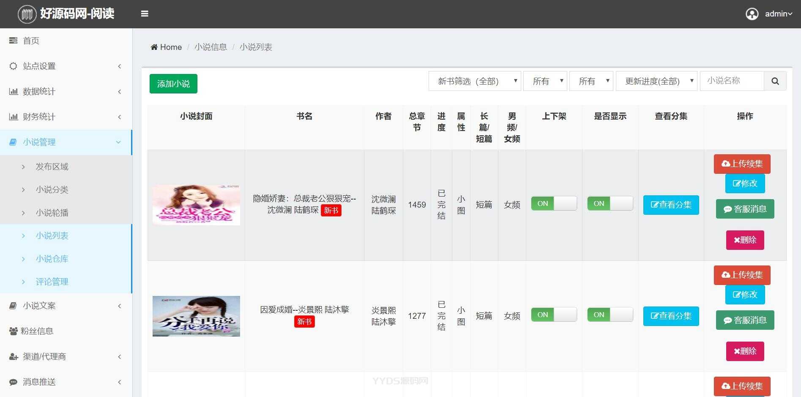Click the hamburger menu icon in header
The image size is (801, 397).
(x=145, y=14)
